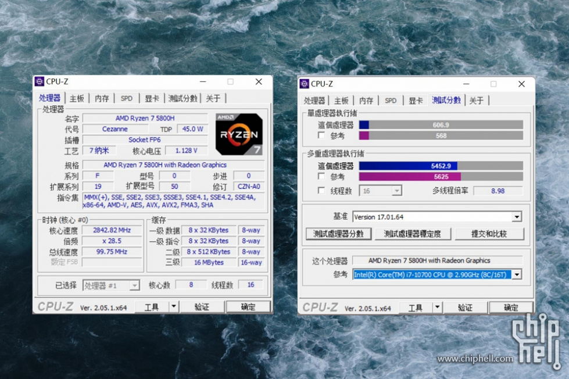Image resolution: width=569 pixels, height=379 pixels.
Task: Click 多线程倍率 value 8.98
Action: (x=498, y=191)
